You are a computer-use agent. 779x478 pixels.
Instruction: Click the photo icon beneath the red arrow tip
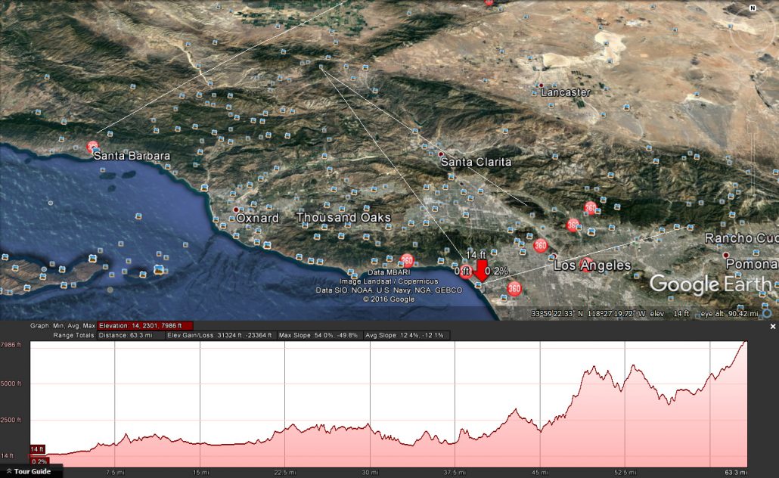coord(479,285)
